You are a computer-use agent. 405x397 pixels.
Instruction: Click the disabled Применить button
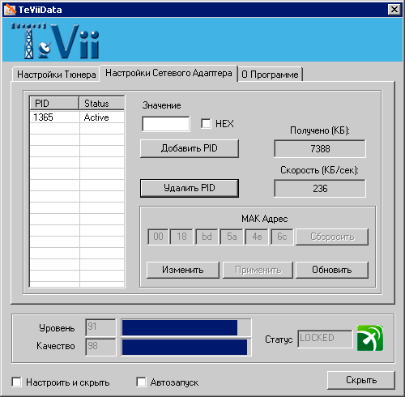point(258,270)
